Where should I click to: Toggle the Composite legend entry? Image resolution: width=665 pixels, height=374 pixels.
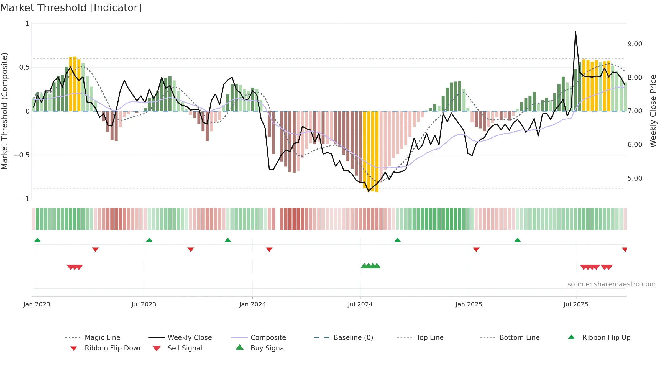pyautogui.click(x=259, y=337)
